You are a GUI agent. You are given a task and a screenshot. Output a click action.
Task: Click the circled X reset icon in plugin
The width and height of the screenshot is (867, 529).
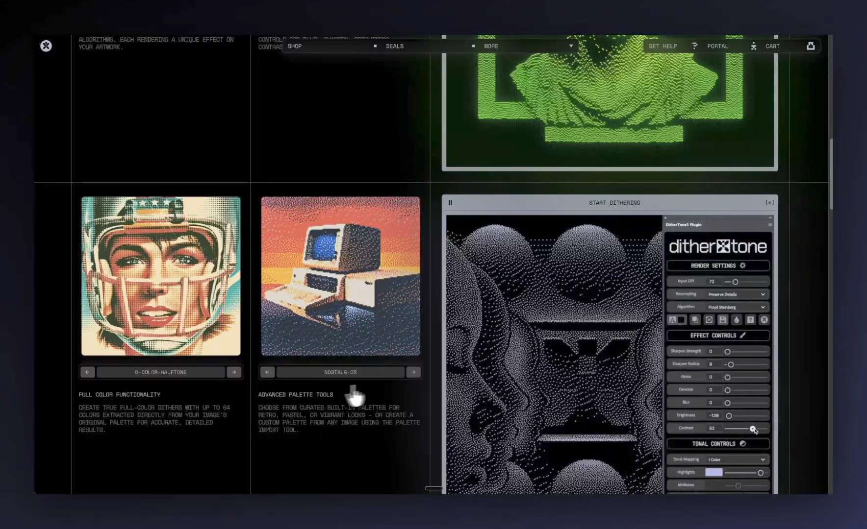(x=764, y=320)
